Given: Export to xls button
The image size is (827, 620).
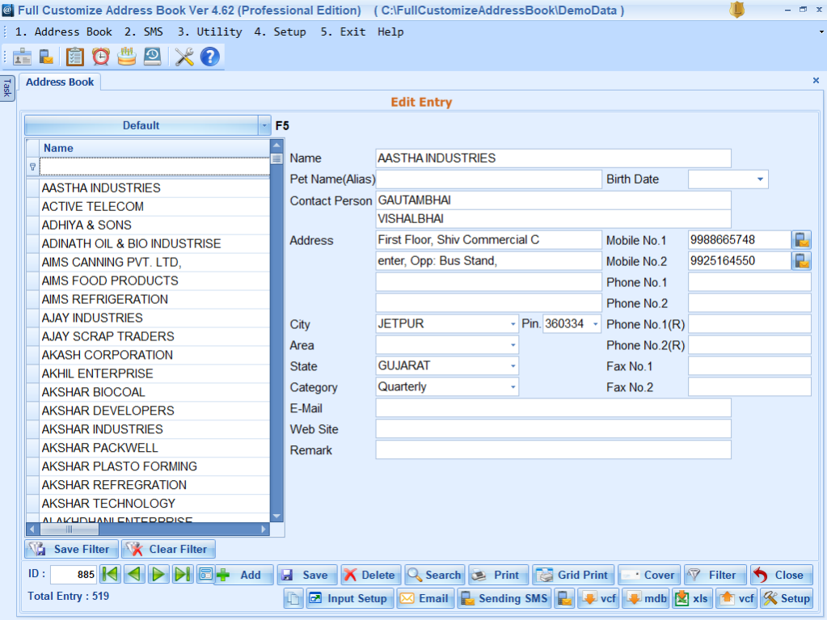Looking at the screenshot, I should pos(692,598).
